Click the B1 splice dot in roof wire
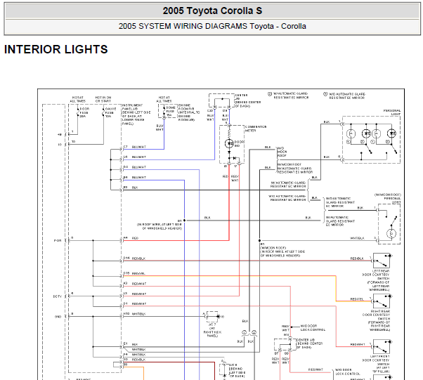 point(184,221)
